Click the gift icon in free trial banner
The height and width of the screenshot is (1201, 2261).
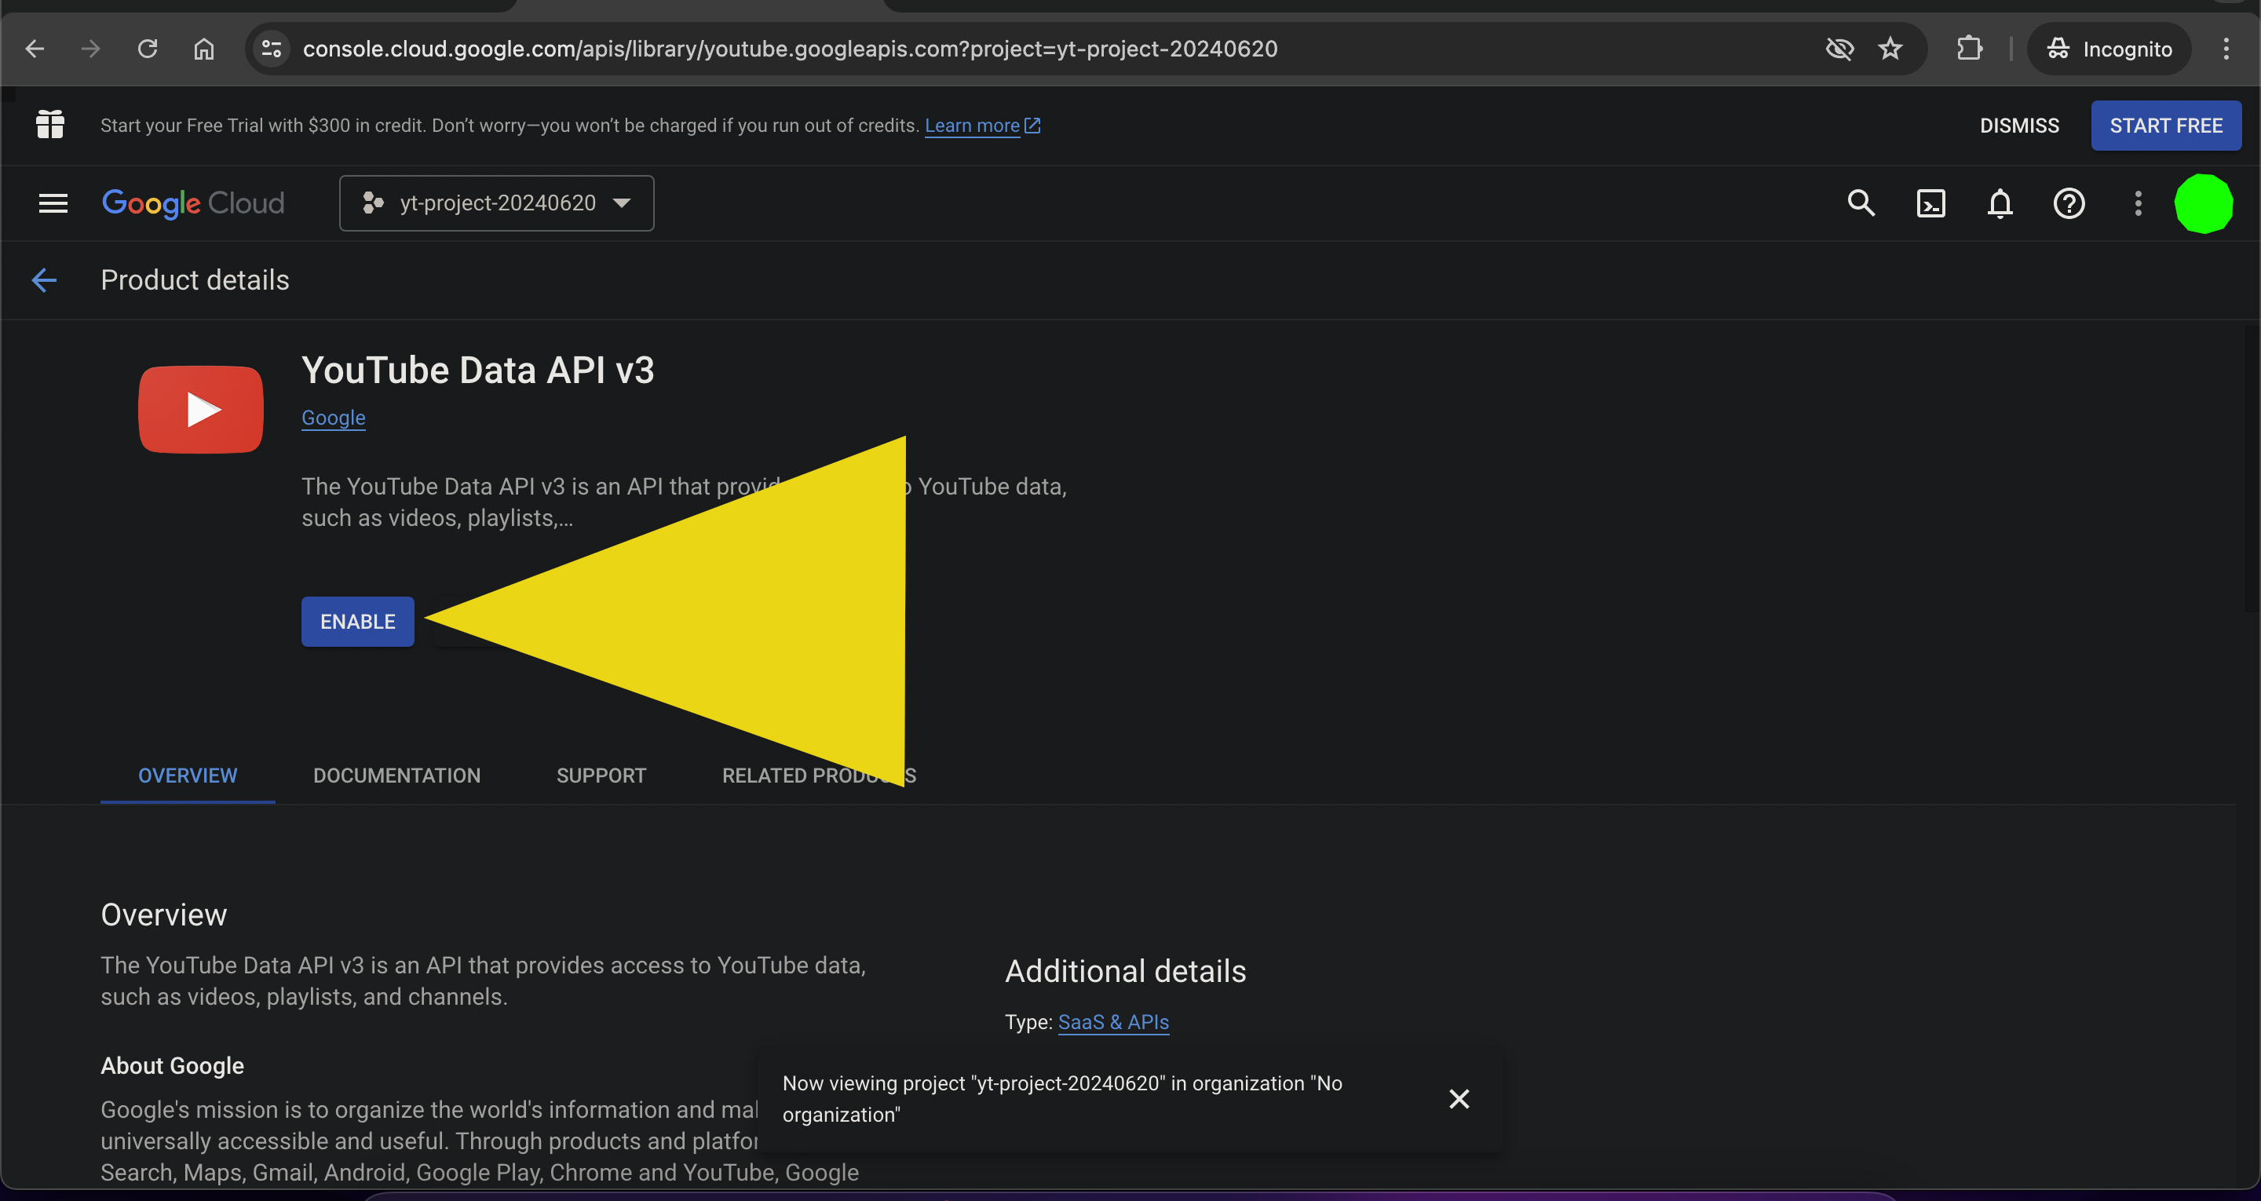tap(50, 125)
